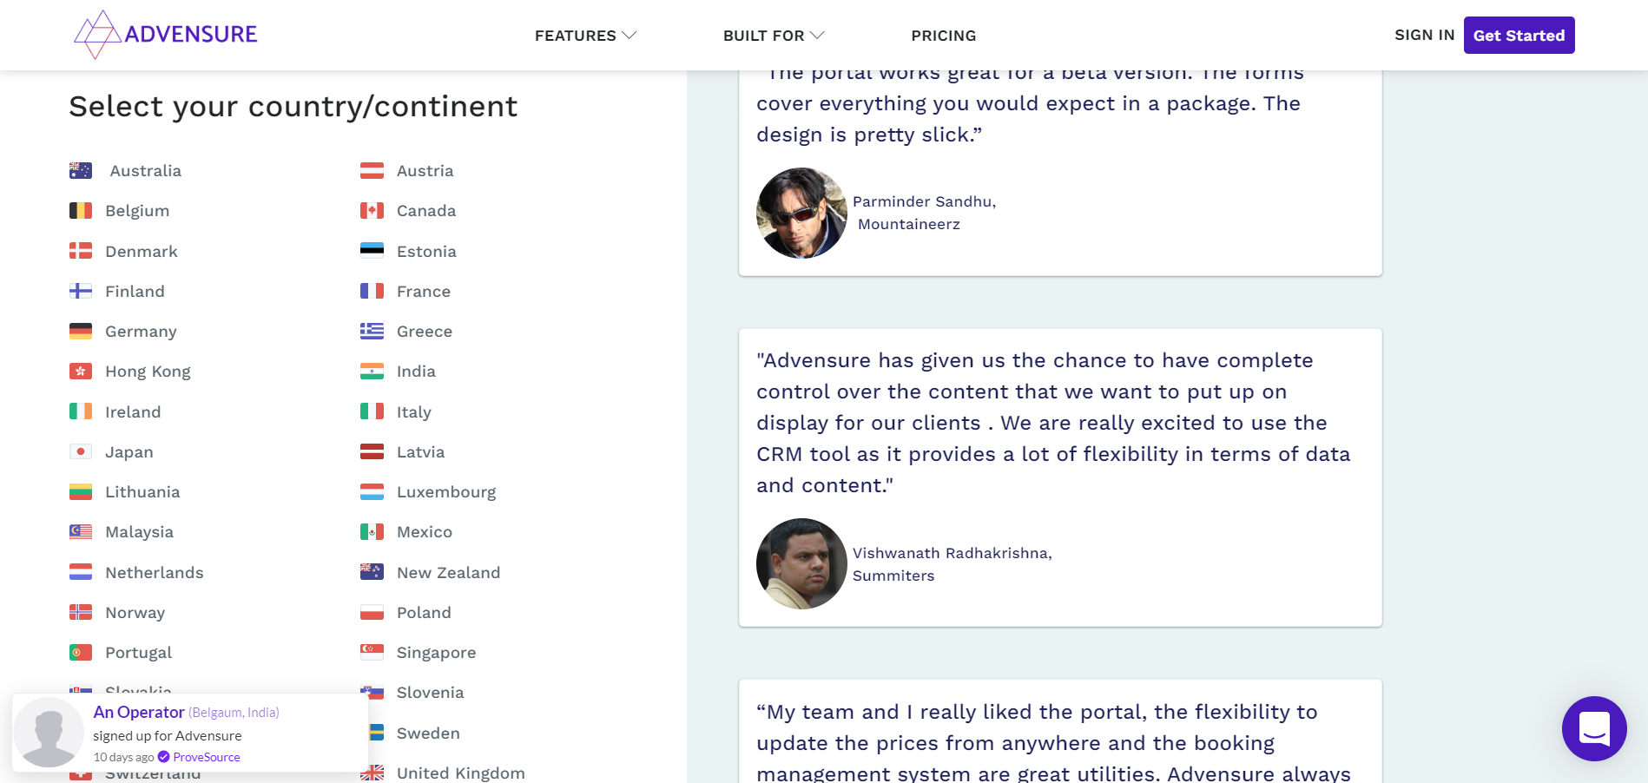Click the Japan flag icon
This screenshot has height=783, width=1648.
(81, 452)
